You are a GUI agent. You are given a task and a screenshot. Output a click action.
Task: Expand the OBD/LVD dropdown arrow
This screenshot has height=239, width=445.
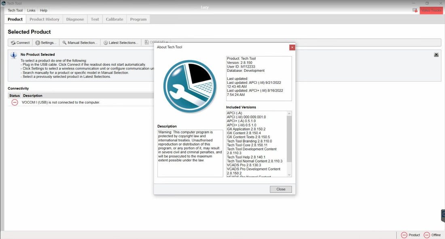(x=167, y=42)
